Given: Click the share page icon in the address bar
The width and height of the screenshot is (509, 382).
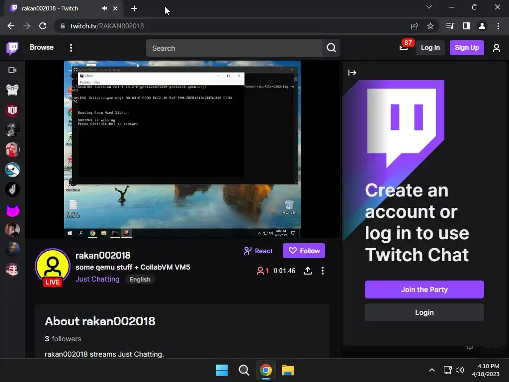Looking at the screenshot, I should click(x=415, y=26).
